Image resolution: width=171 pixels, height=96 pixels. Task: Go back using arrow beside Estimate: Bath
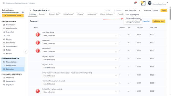tap(30, 10)
